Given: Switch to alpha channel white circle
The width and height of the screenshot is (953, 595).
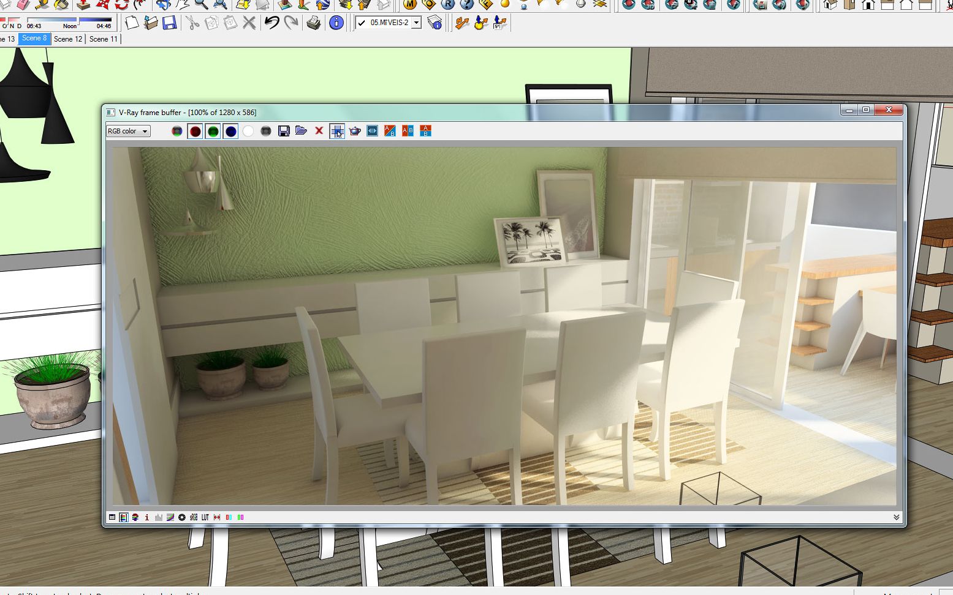Looking at the screenshot, I should 248,131.
